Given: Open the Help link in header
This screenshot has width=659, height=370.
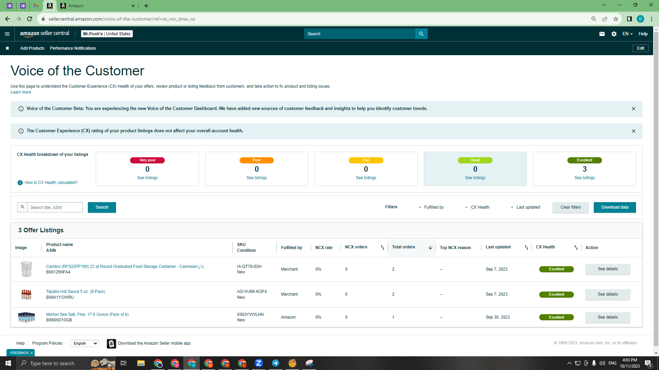Looking at the screenshot, I should 643,34.
